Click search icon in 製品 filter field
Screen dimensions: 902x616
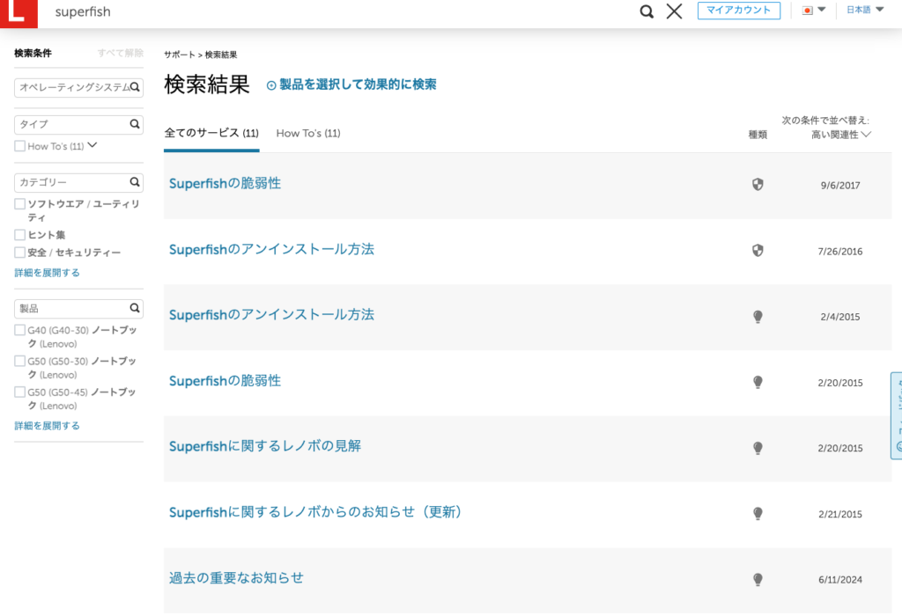(135, 309)
